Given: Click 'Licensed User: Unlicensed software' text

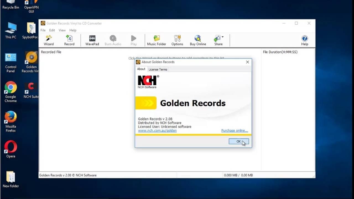Looking at the screenshot, I should pyautogui.click(x=165, y=127).
